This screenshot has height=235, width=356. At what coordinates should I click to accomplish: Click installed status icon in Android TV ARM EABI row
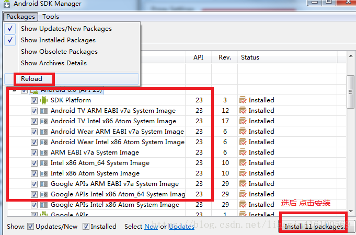(x=243, y=111)
